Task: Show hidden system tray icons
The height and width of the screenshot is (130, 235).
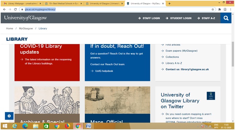Action: (198, 126)
